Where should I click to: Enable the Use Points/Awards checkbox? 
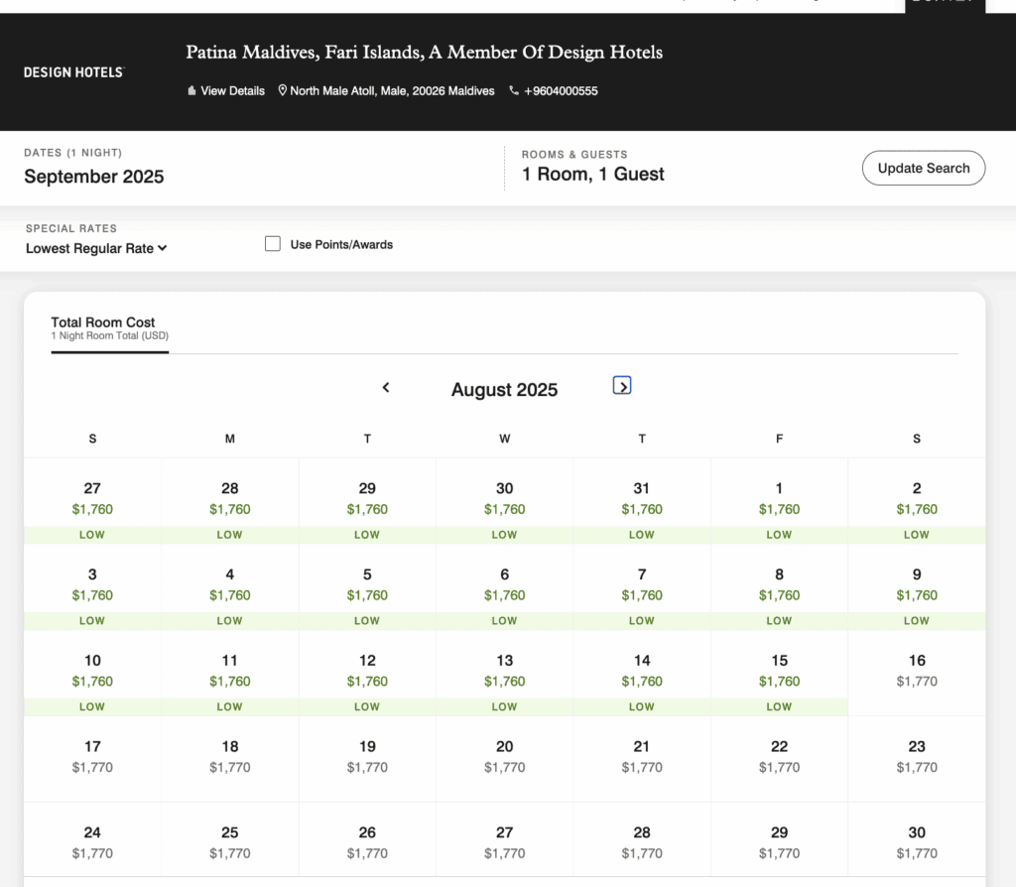point(273,243)
